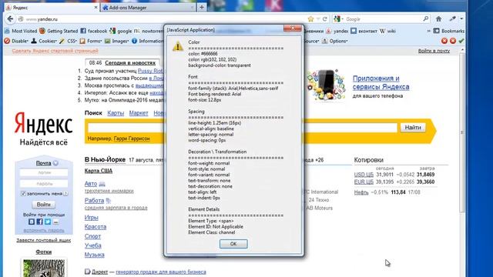
Task: Click the car icon beside Авто
Action: (102, 184)
